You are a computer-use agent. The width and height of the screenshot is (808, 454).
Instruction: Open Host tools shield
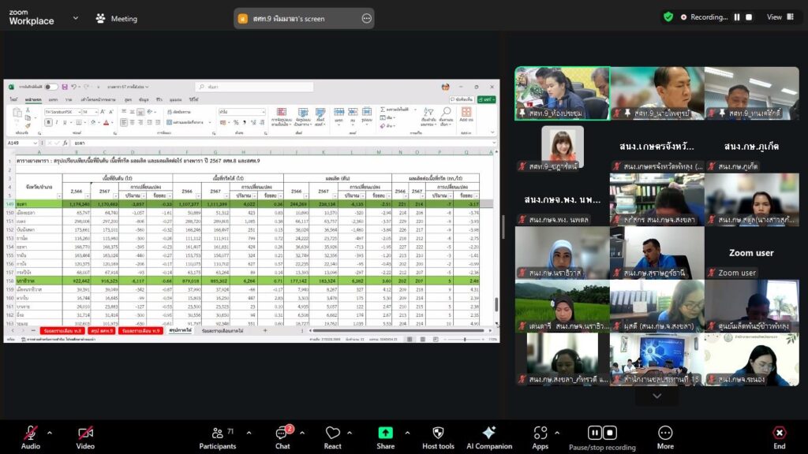[438, 433]
